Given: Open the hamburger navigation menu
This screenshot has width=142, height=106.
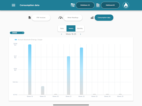Looking at the screenshot, I should click(14, 5).
